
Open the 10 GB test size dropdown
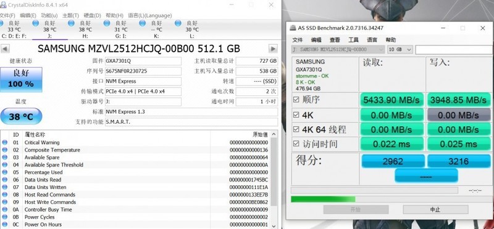[x=400, y=50]
